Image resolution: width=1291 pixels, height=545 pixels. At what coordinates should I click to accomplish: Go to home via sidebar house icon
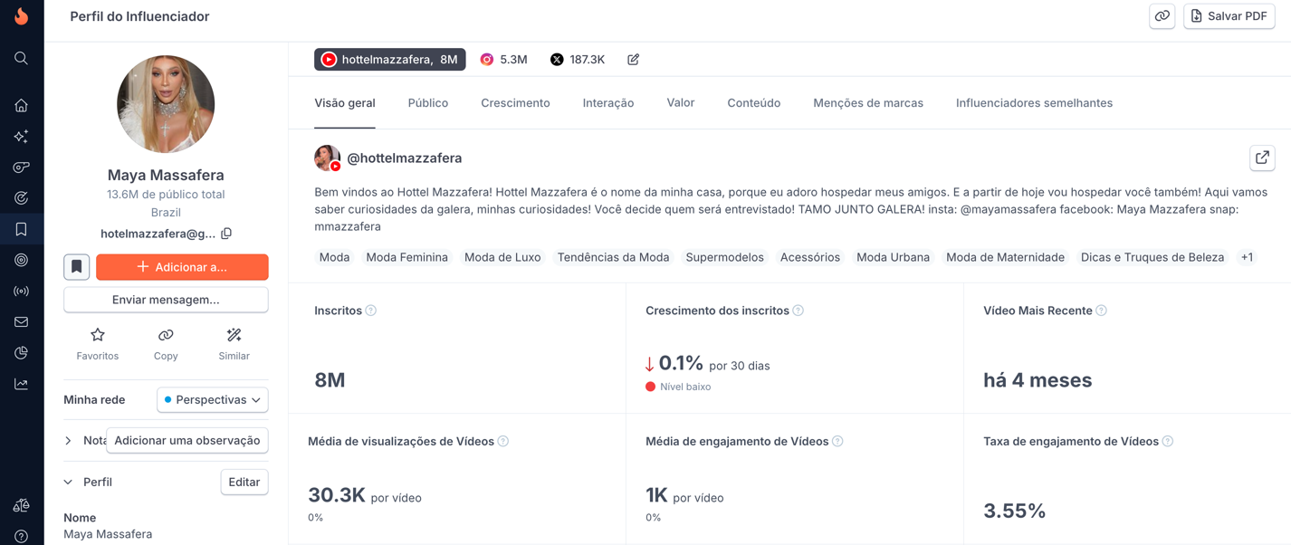coord(21,106)
